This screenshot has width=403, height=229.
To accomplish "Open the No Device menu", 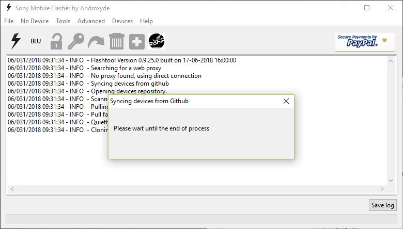I will 35,21.
